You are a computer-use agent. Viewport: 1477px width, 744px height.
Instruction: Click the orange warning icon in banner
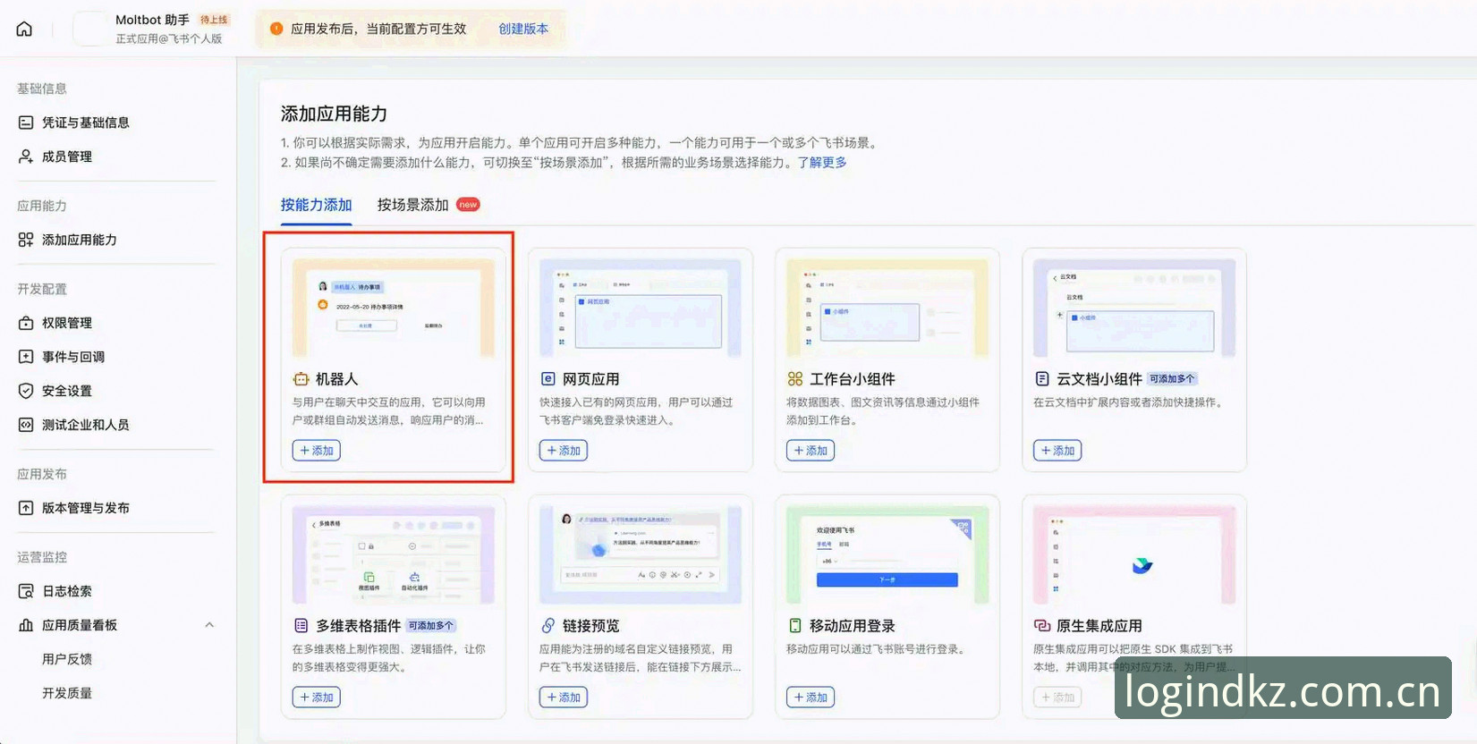[276, 29]
